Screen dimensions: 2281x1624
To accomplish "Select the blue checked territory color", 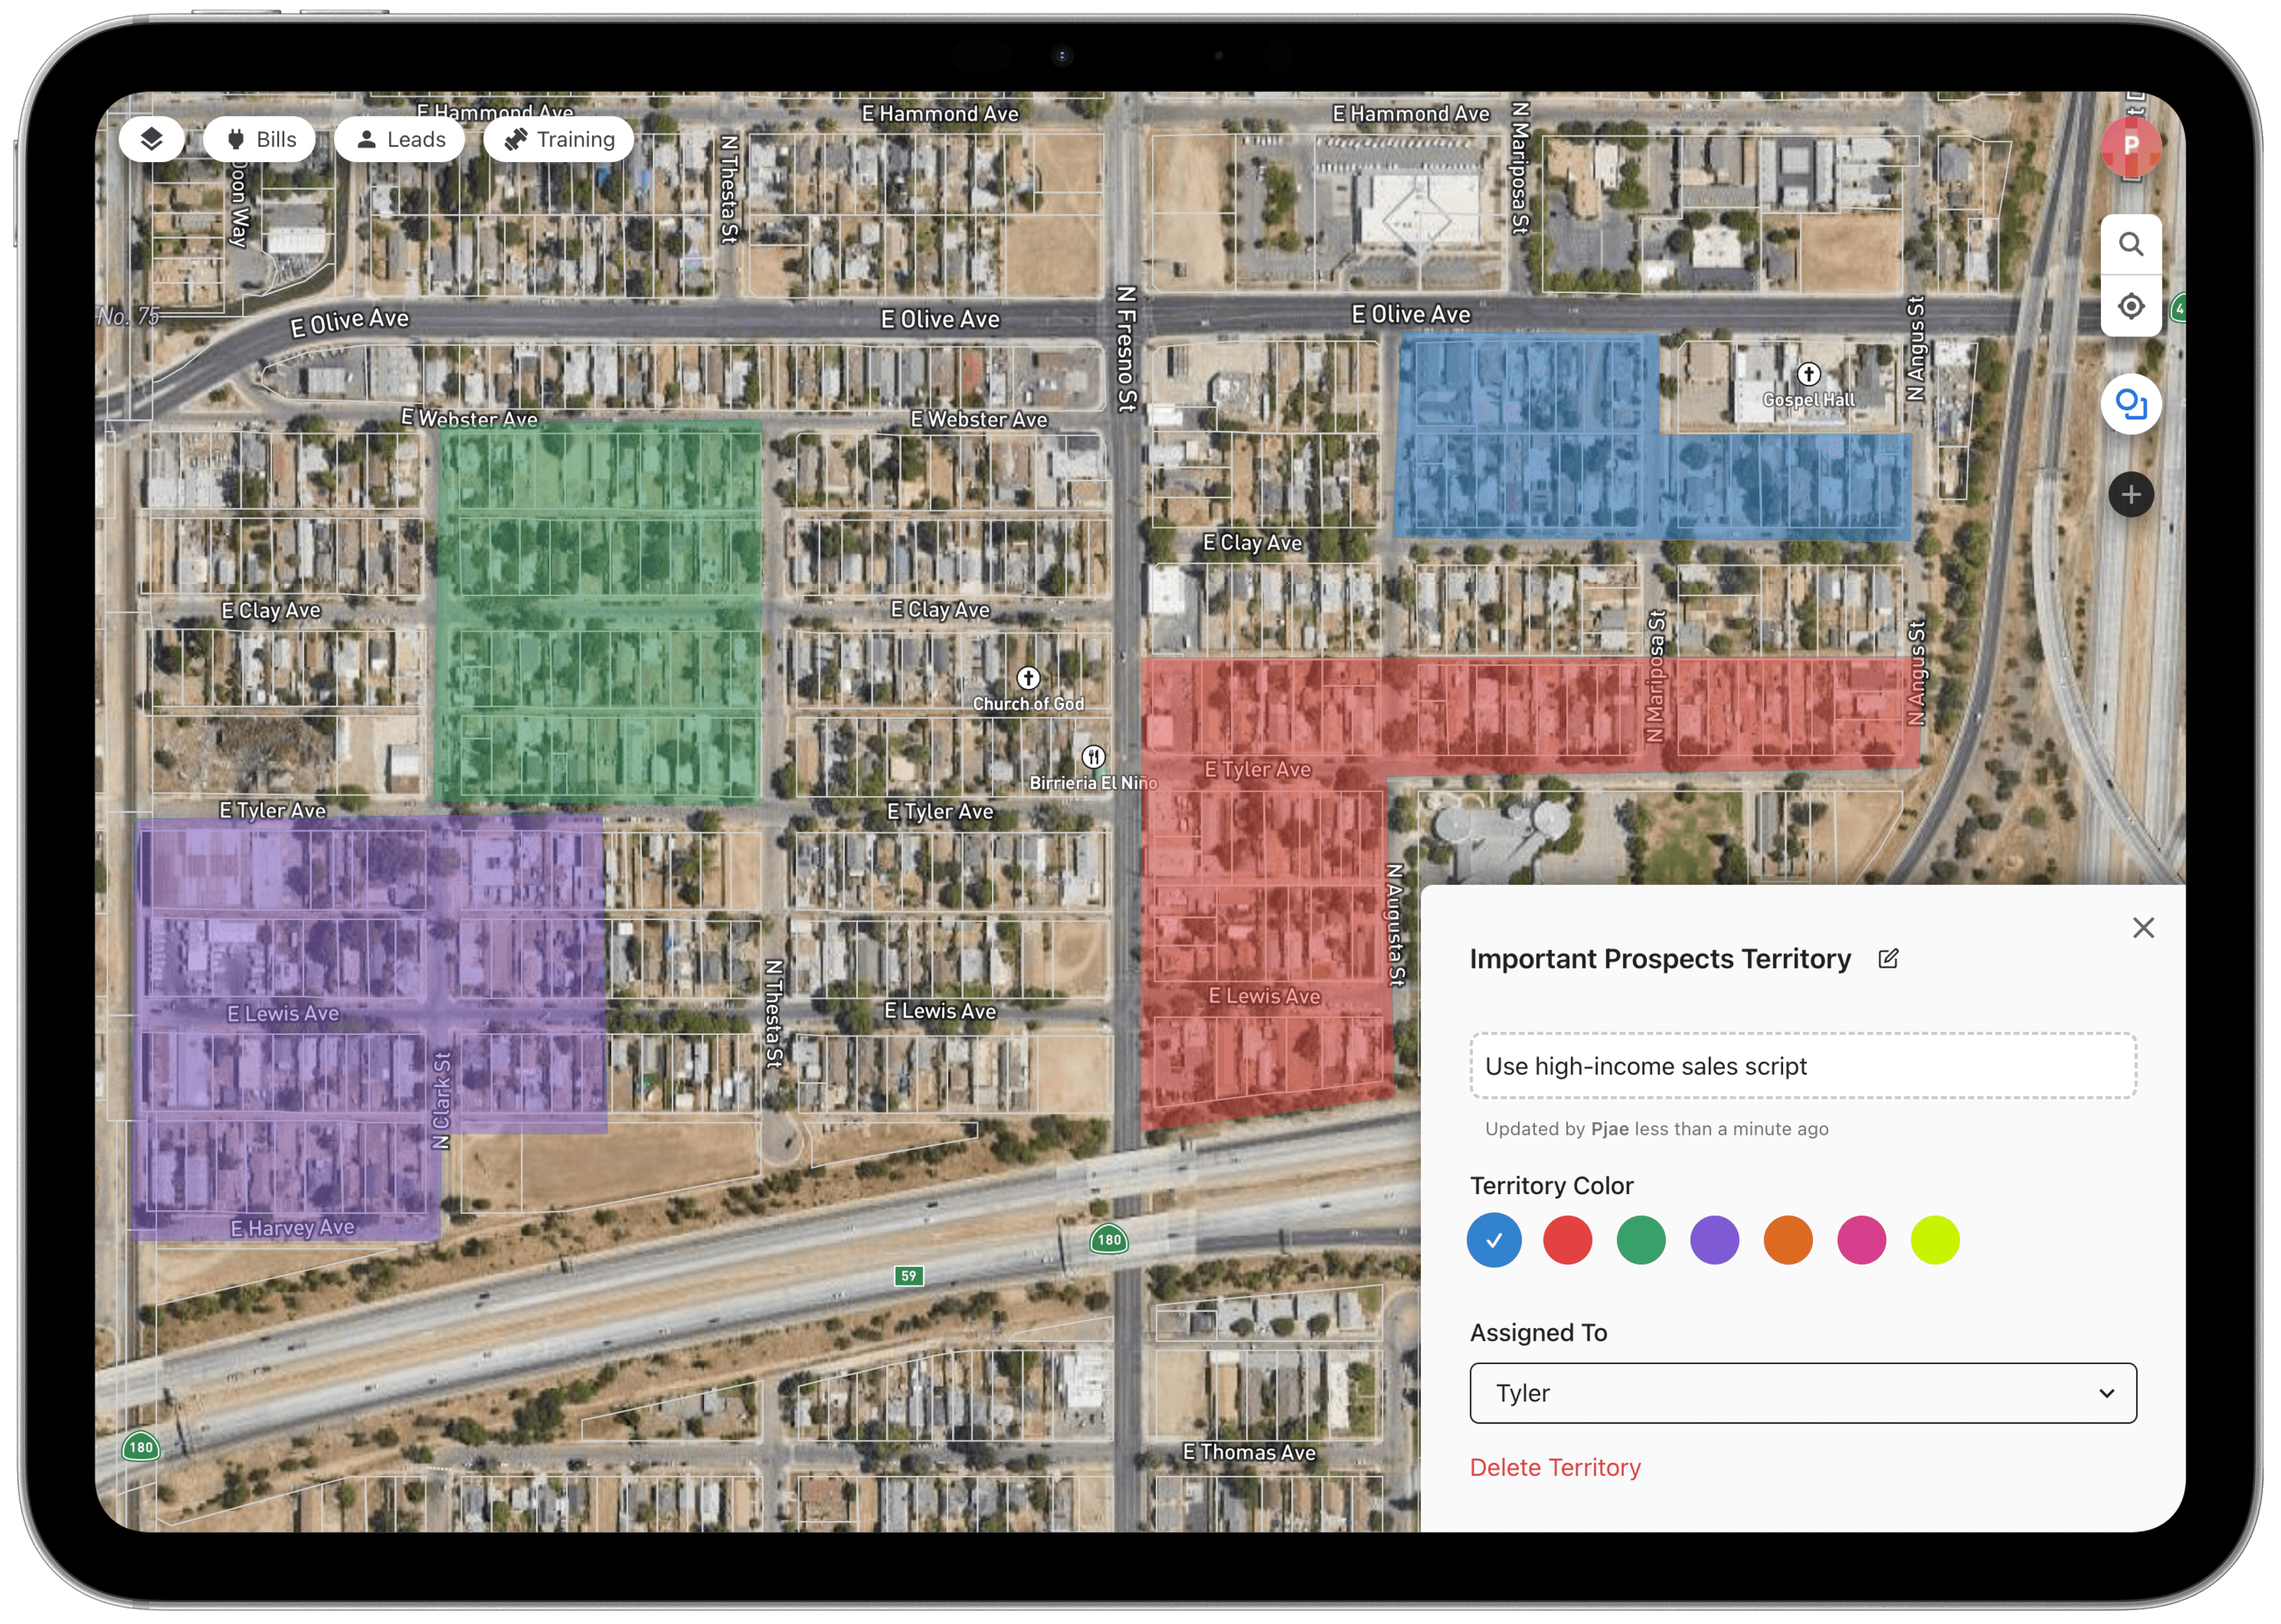I will [x=1494, y=1240].
